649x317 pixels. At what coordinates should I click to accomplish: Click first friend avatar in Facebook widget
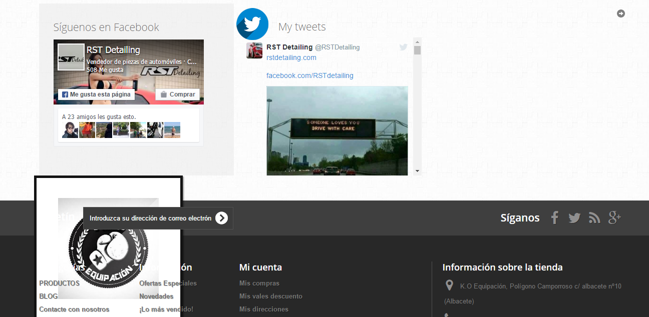coord(70,130)
